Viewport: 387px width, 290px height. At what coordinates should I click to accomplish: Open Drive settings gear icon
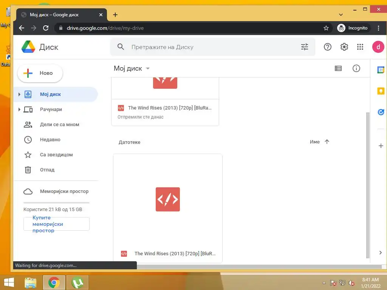coord(344,47)
